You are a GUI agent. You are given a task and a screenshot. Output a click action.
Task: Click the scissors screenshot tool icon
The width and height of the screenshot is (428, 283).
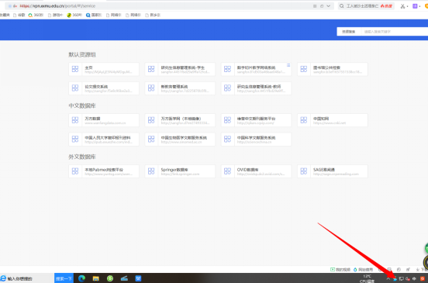click(x=402, y=6)
